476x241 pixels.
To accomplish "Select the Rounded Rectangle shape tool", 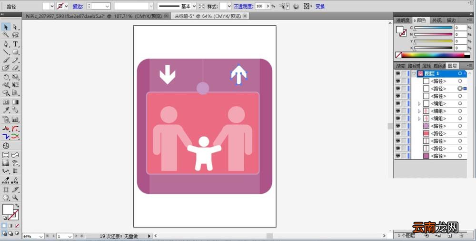I will pyautogui.click(x=15, y=52).
